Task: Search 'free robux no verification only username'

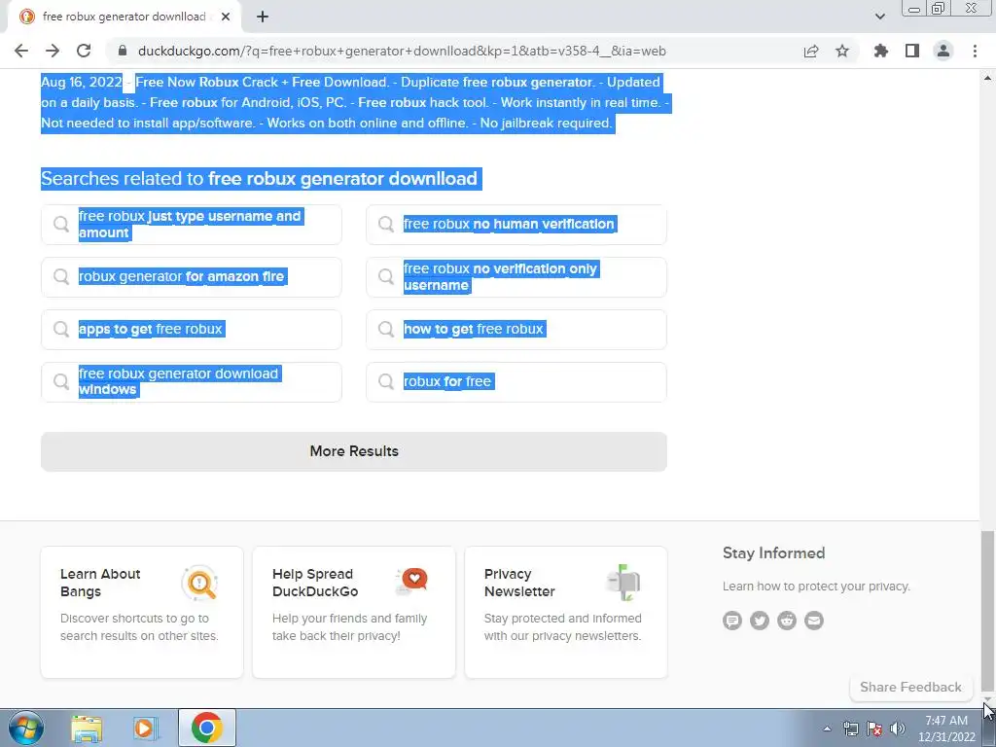Action: point(516,277)
